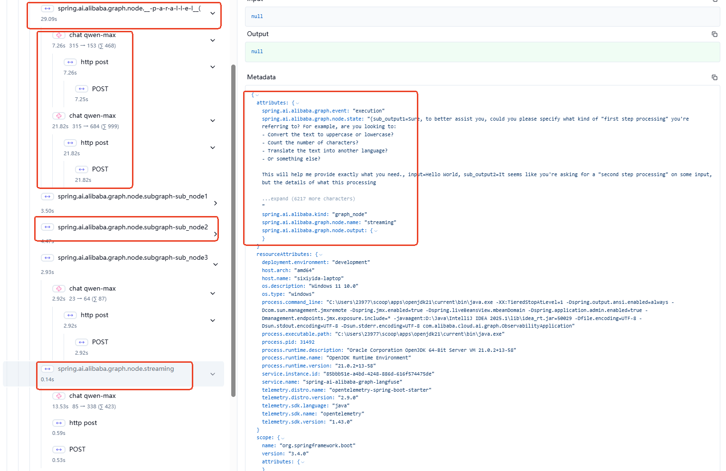Viewport: 726px width, 471px height.
Task: Click the "amd64" host.arch value
Action: (304, 271)
